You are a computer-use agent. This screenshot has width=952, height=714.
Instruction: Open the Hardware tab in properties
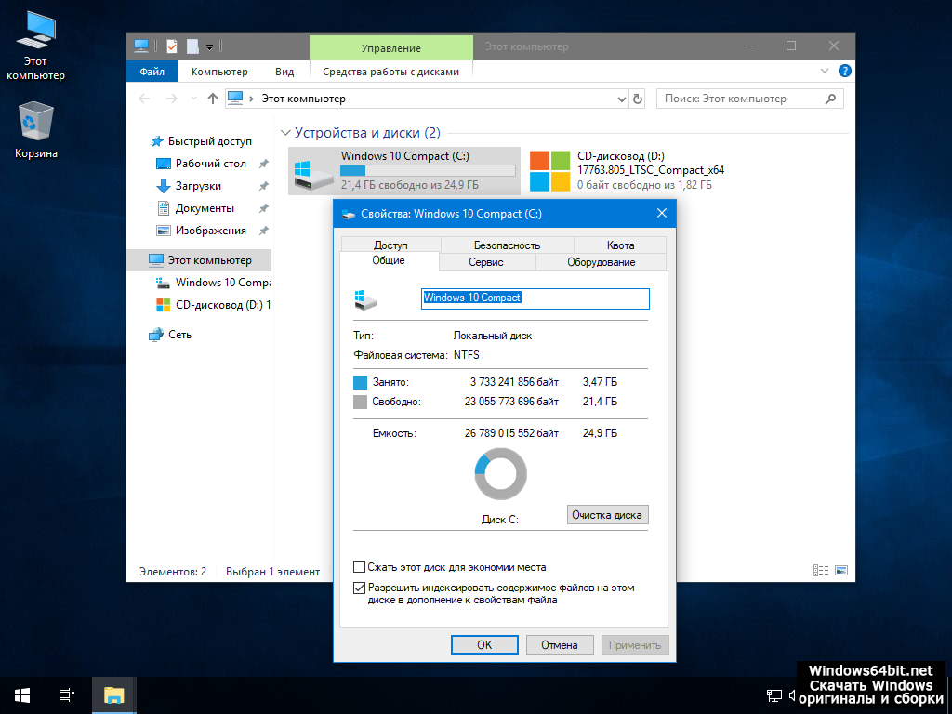[x=601, y=262]
